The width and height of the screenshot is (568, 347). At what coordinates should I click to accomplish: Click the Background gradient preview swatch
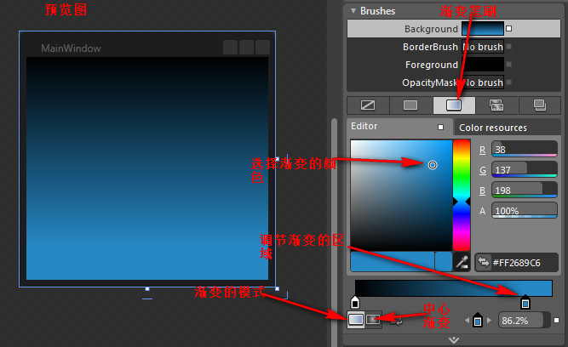click(483, 29)
